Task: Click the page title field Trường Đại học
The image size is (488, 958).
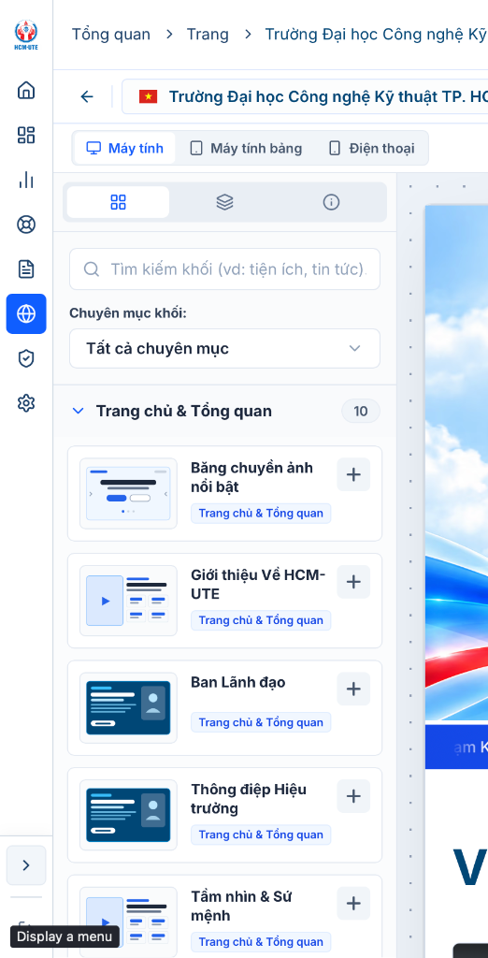Action: tap(306, 96)
